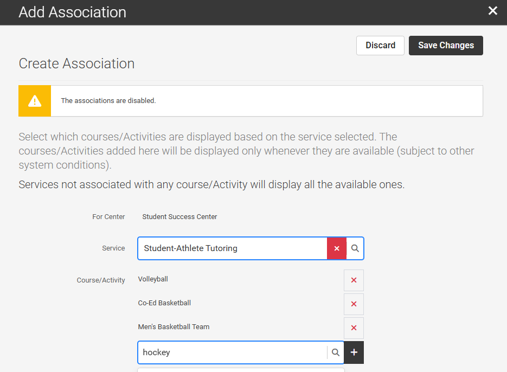Viewport: 507px width, 372px height.
Task: Select the Co-Ed Basketball label
Action: point(164,303)
